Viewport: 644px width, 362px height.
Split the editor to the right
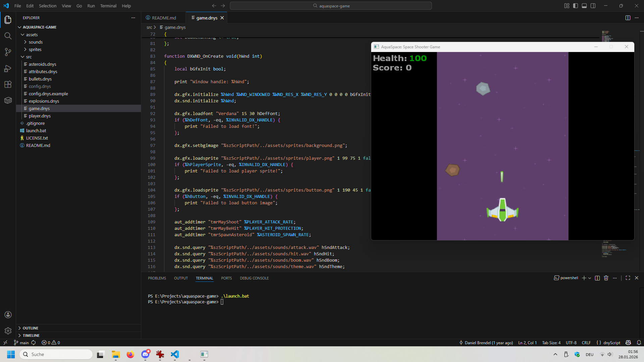[628, 18]
